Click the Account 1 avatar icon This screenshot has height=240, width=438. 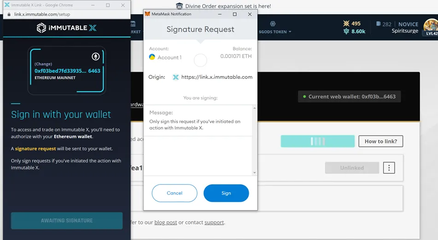pos(152,57)
